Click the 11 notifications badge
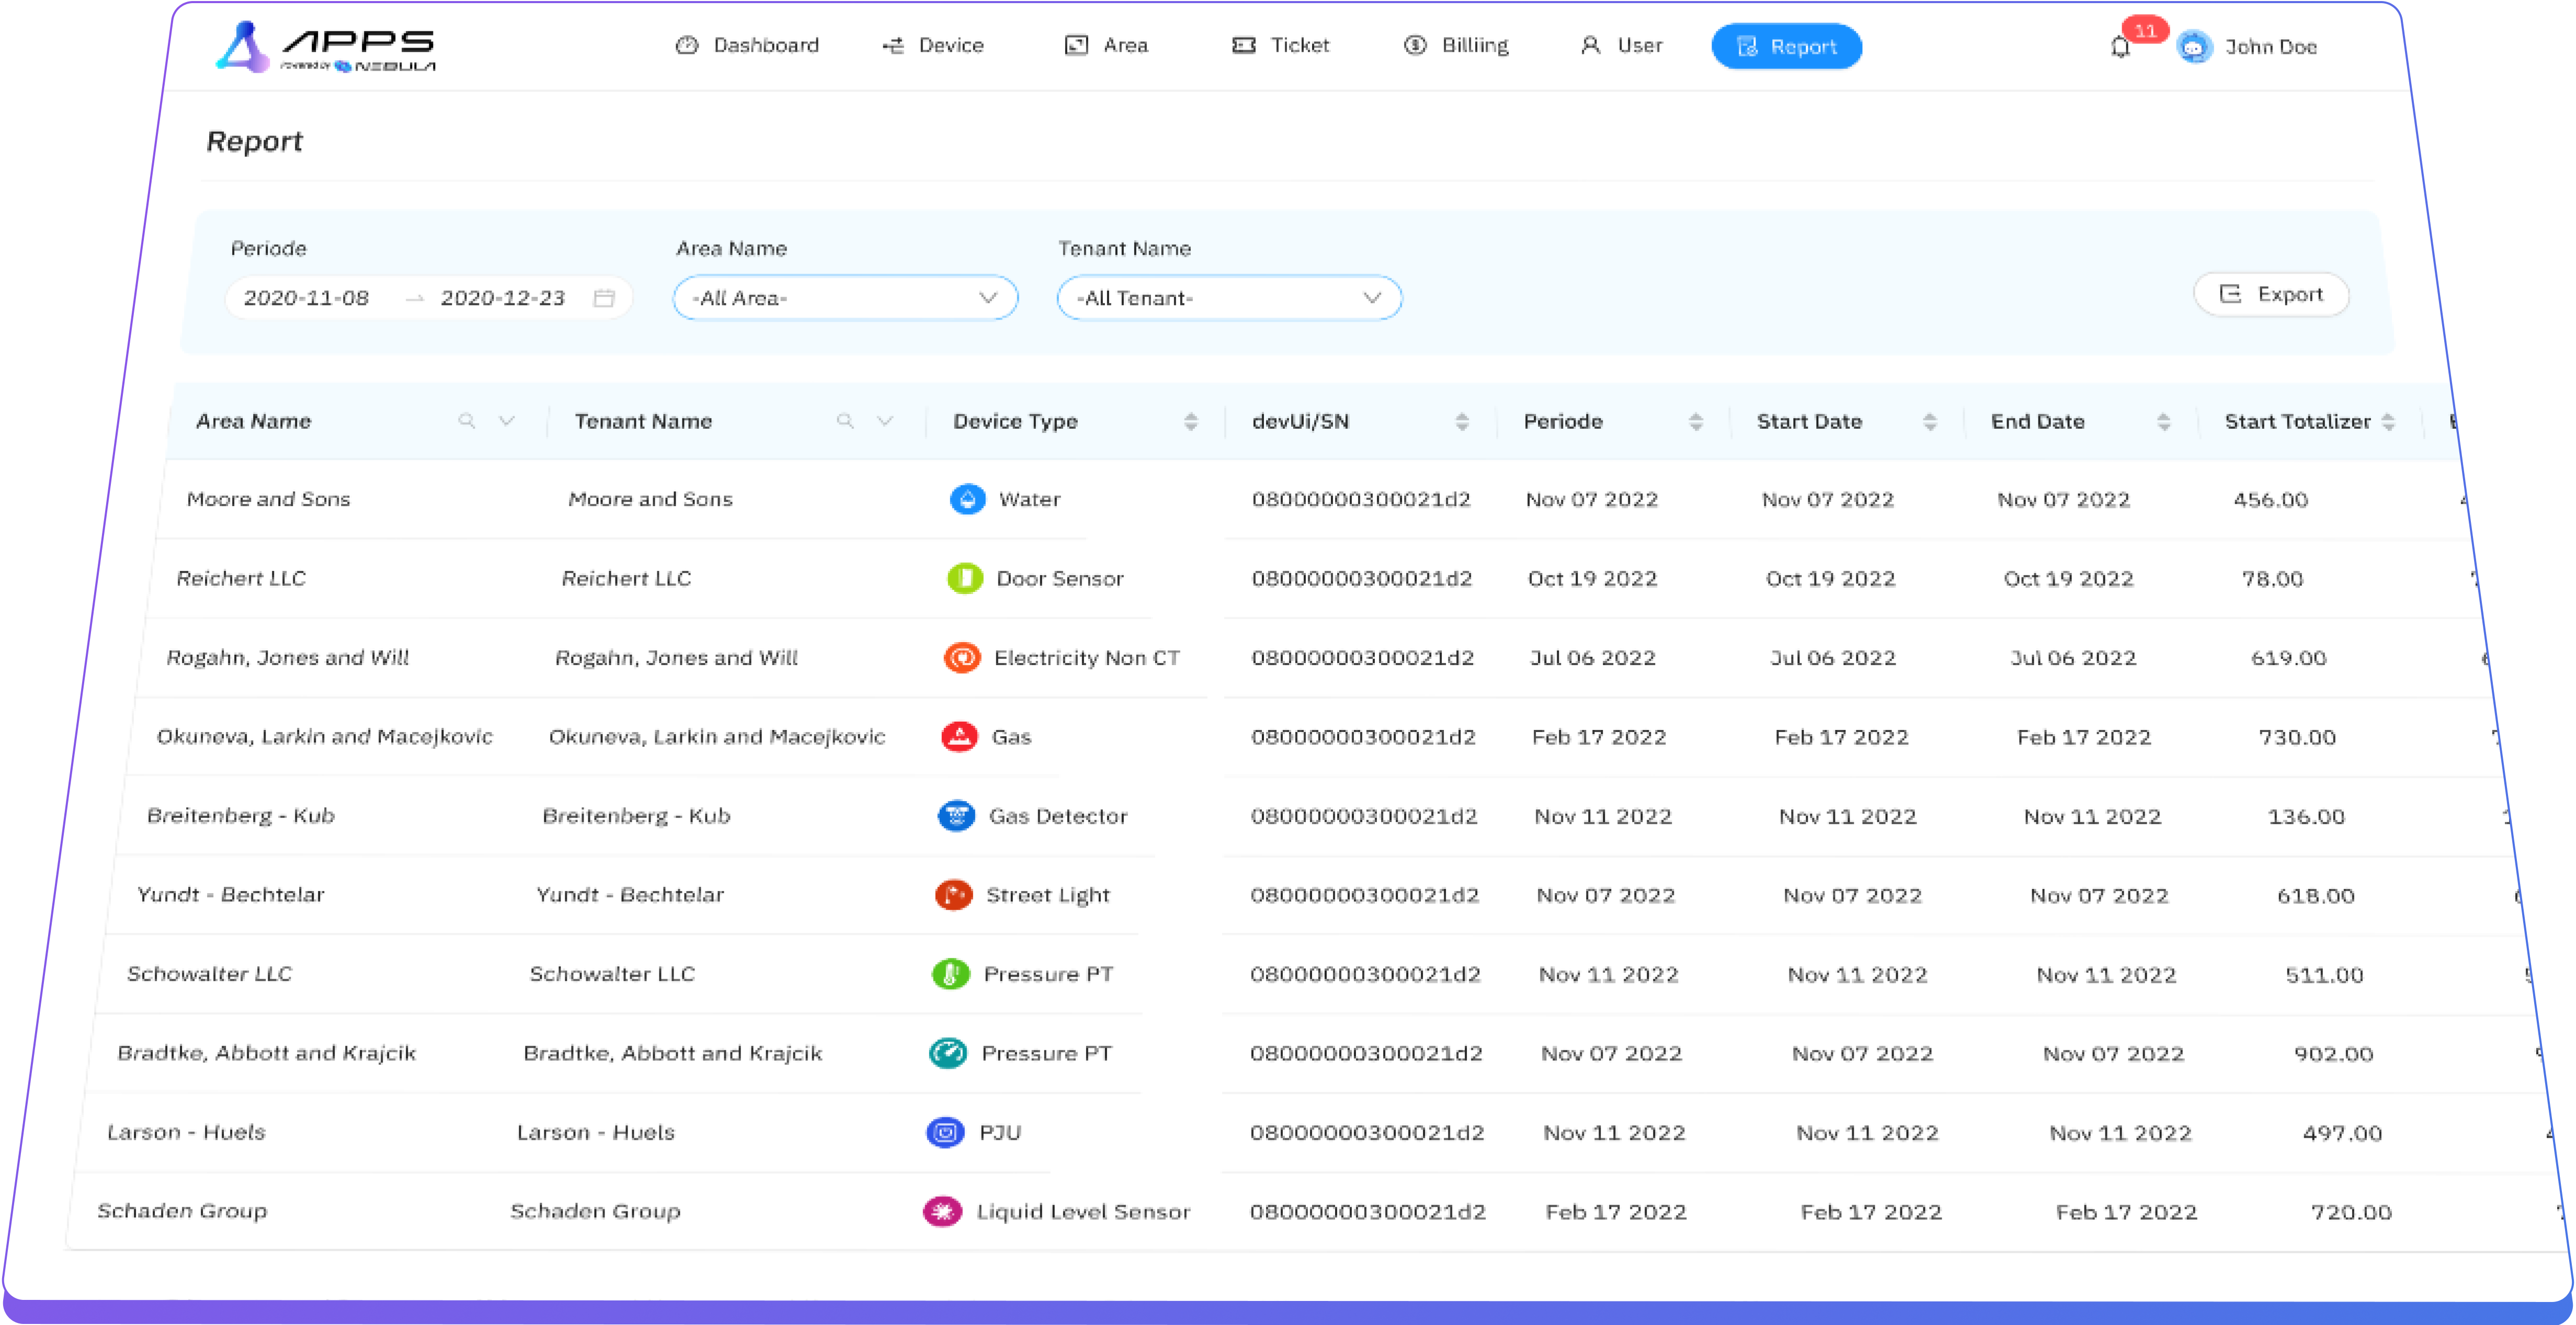The width and height of the screenshot is (2576, 1325). pos(2145,30)
